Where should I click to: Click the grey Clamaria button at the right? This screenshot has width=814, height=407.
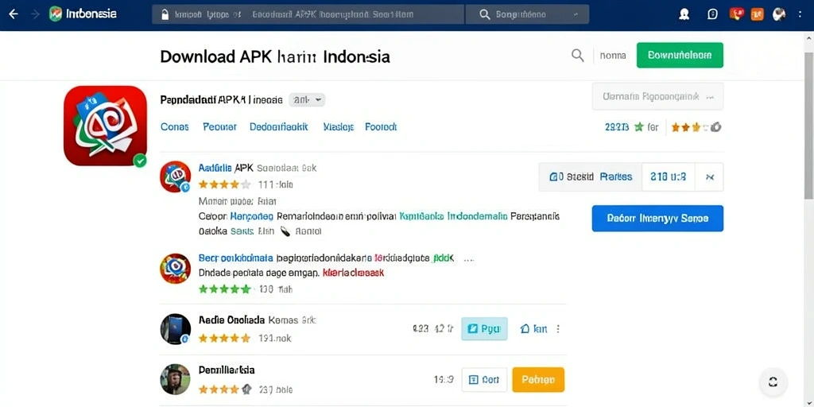(x=657, y=96)
